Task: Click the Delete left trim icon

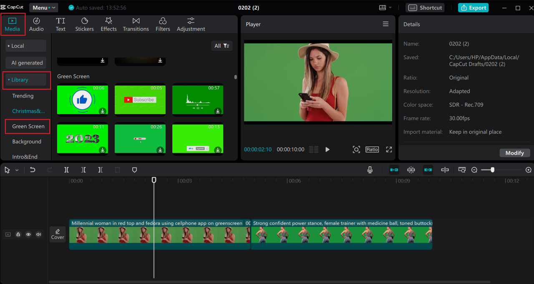Action: pos(83,170)
